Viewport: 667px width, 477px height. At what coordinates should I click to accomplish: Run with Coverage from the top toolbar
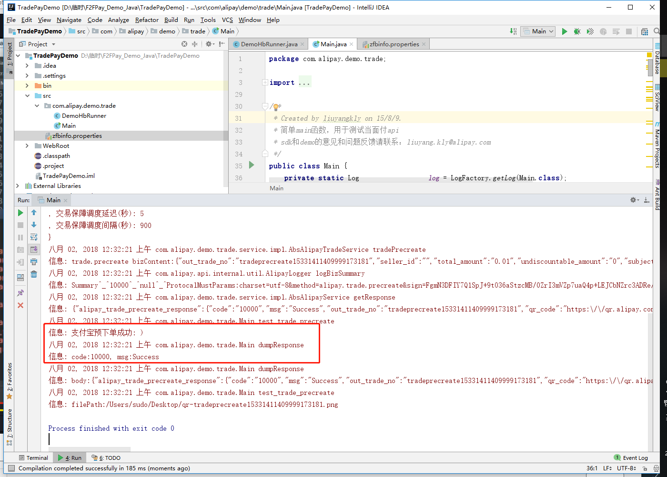[590, 31]
